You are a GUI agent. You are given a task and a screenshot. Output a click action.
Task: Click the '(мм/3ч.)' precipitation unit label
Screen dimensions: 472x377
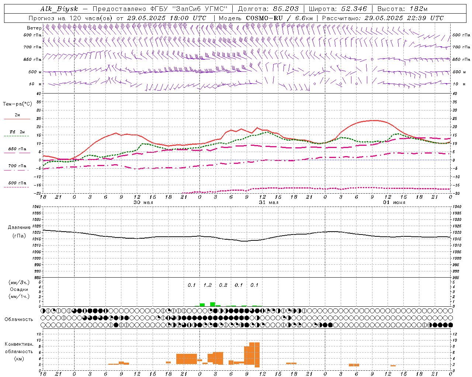click(19, 282)
